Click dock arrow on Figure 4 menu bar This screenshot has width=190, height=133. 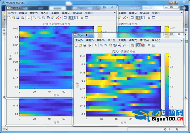point(181,40)
